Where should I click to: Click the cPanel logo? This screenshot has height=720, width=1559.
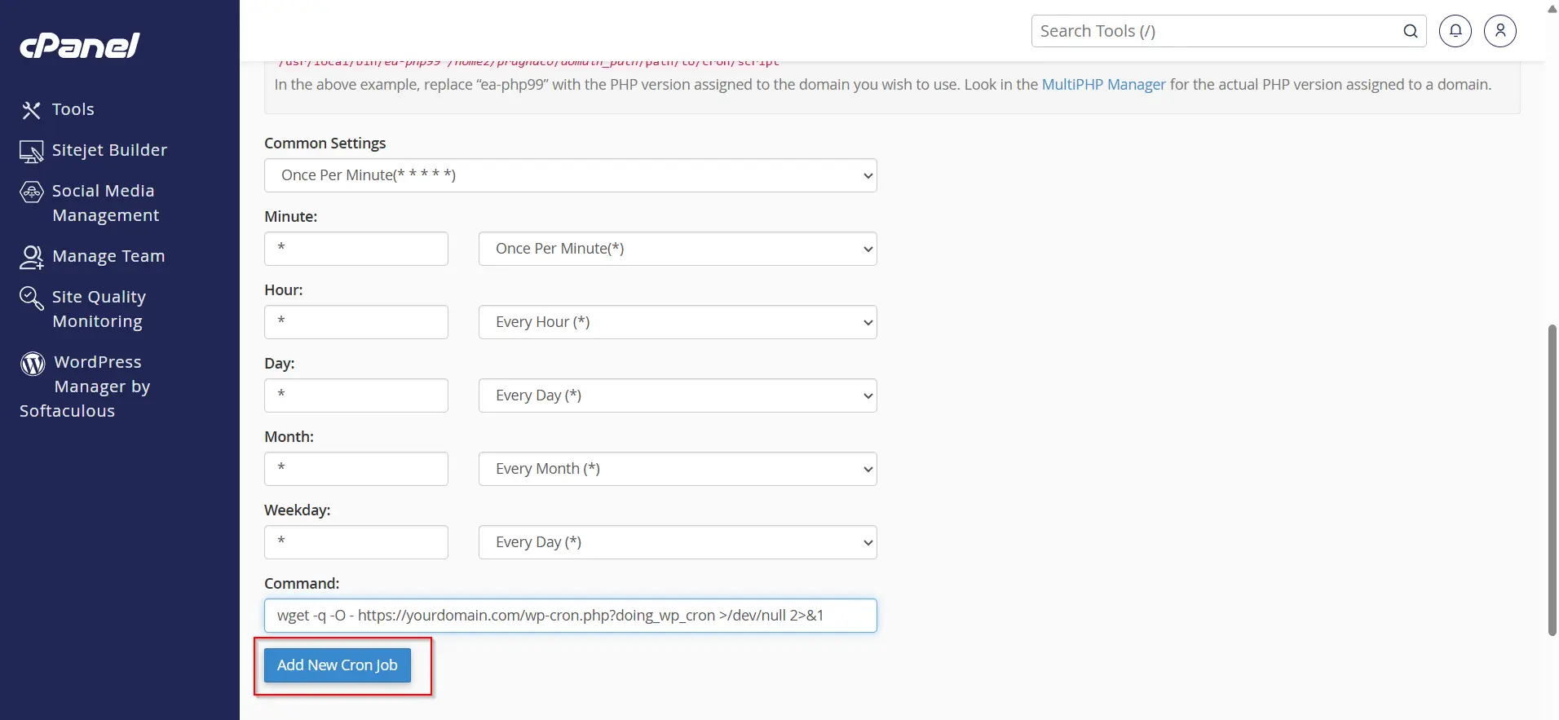tap(80, 46)
